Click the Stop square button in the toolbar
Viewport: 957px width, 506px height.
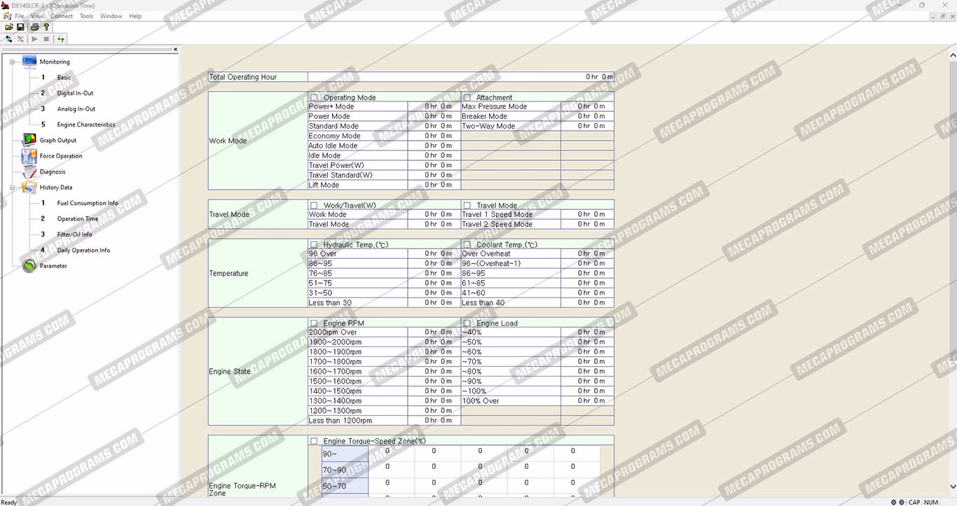click(46, 39)
